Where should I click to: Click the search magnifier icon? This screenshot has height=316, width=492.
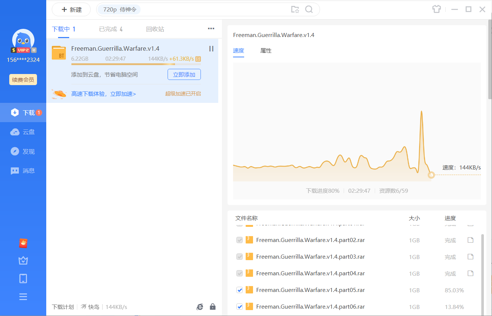coord(309,10)
